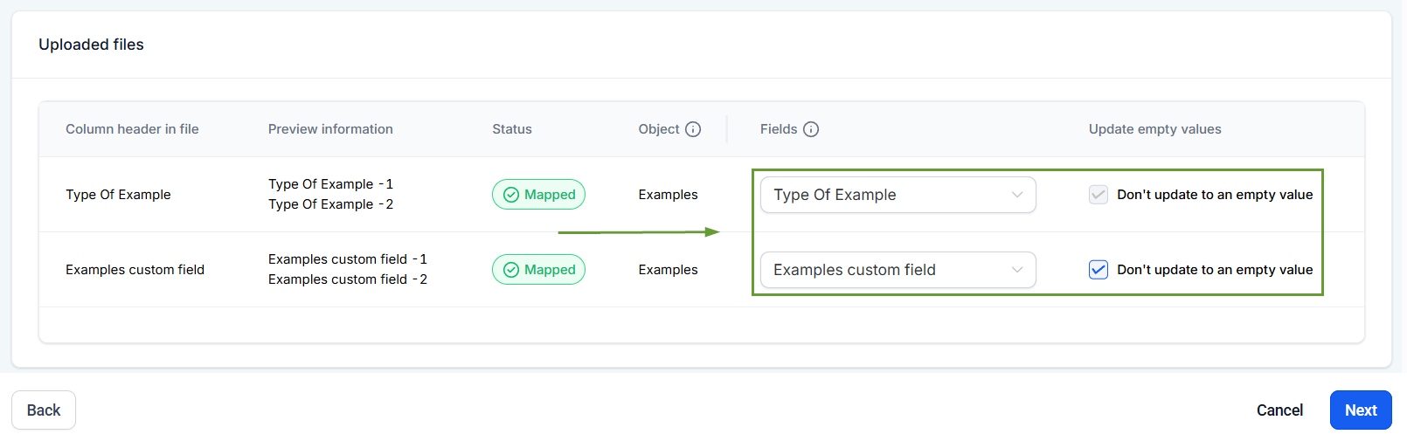The width and height of the screenshot is (1407, 441).
Task: Click the Status column heading
Action: tap(512, 129)
